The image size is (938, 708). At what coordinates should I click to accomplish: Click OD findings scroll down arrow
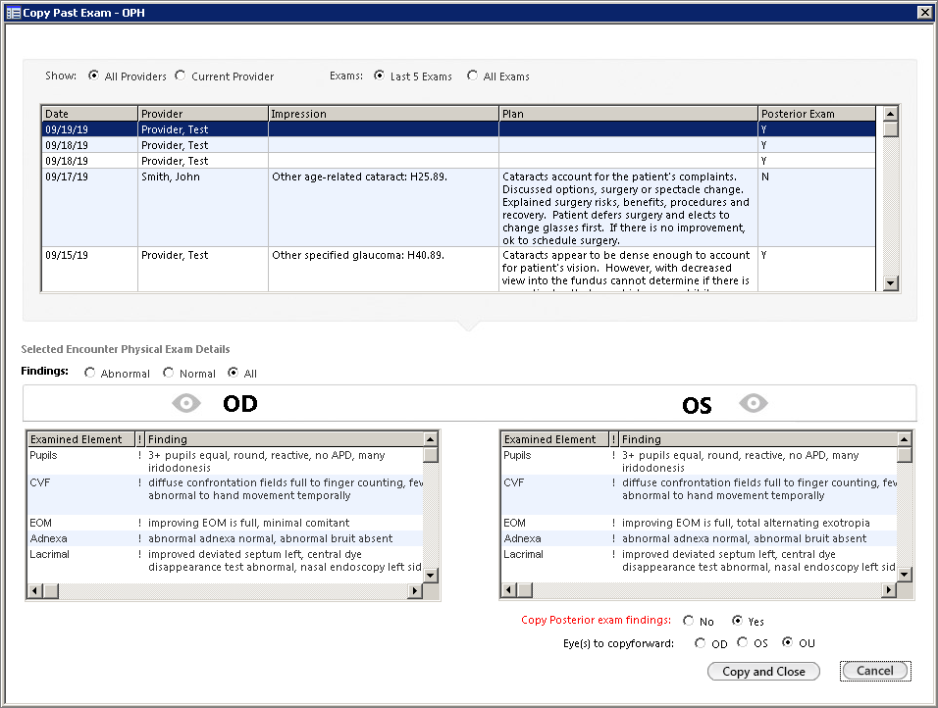click(x=430, y=576)
